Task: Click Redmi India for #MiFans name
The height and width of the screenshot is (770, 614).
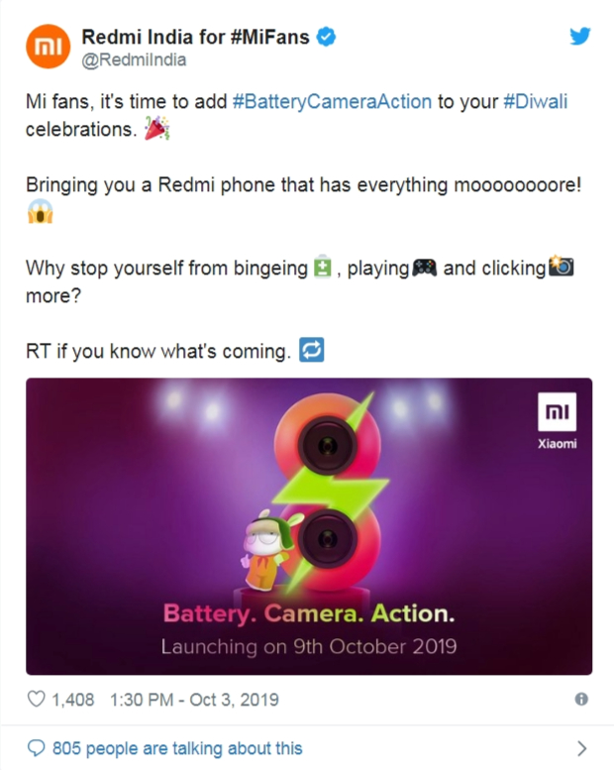Action: [195, 37]
